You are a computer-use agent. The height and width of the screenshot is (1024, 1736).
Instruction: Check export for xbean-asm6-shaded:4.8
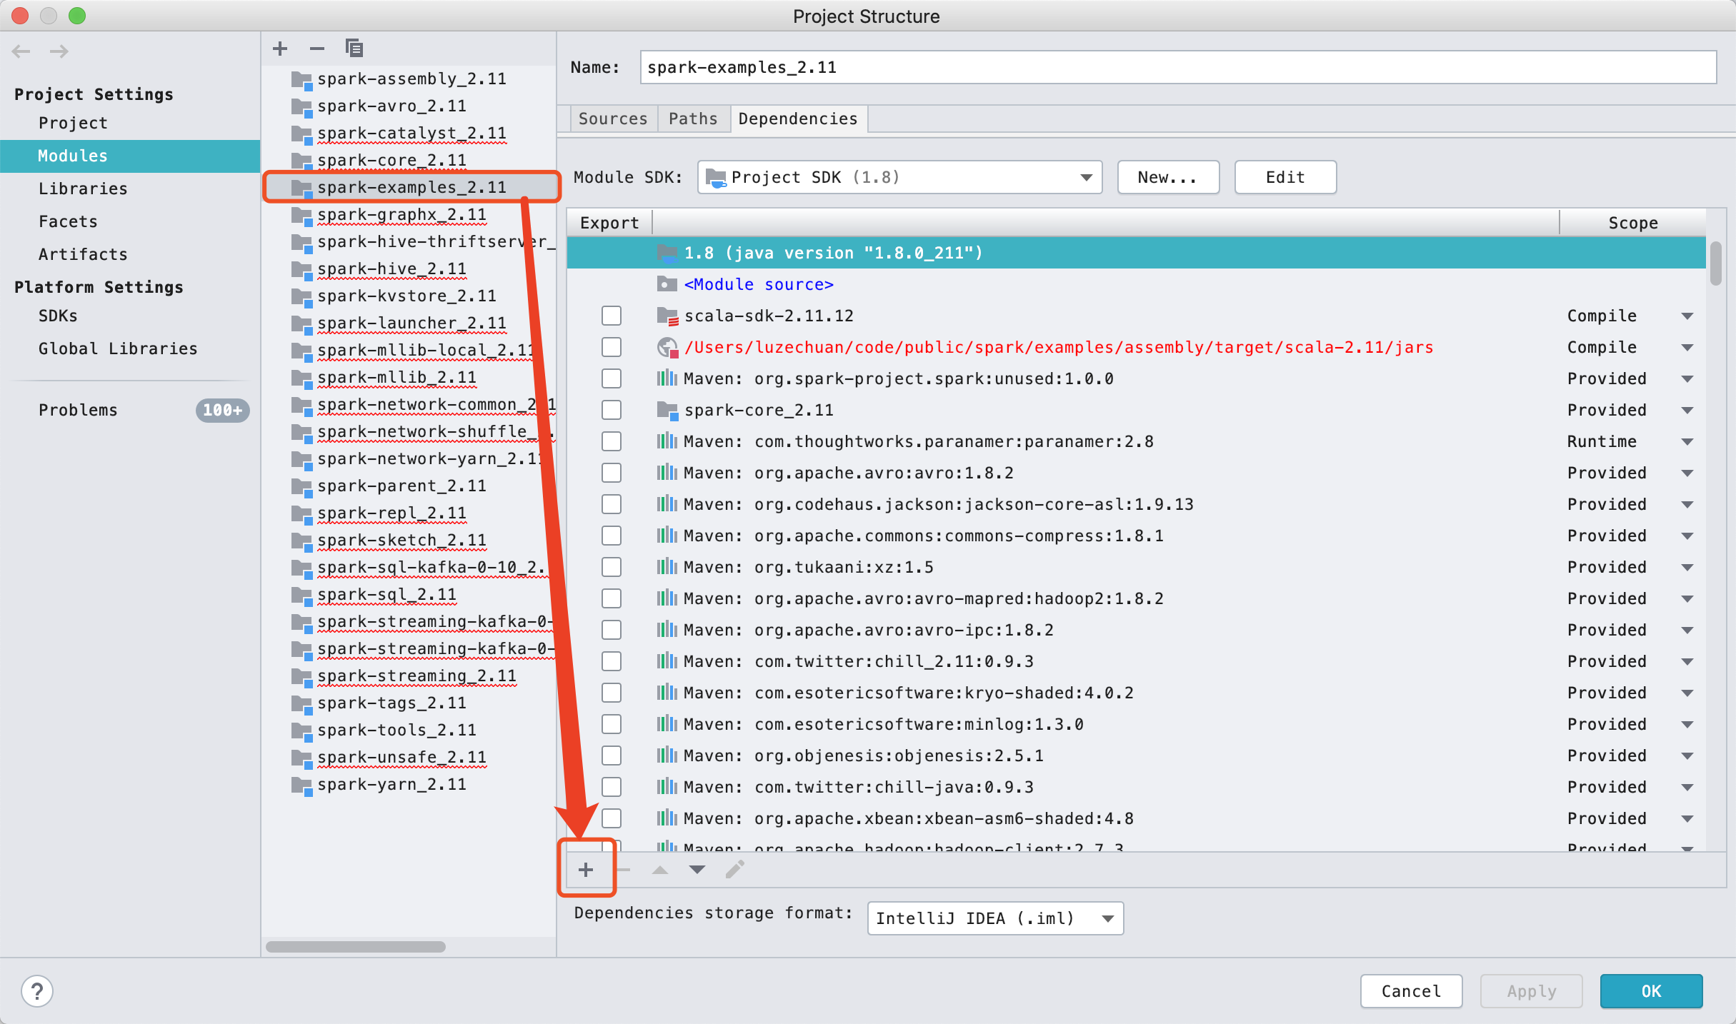612,818
